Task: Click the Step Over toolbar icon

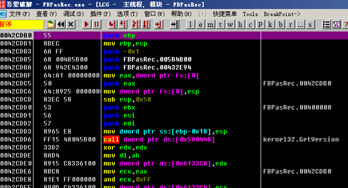Action: click(x=122, y=24)
